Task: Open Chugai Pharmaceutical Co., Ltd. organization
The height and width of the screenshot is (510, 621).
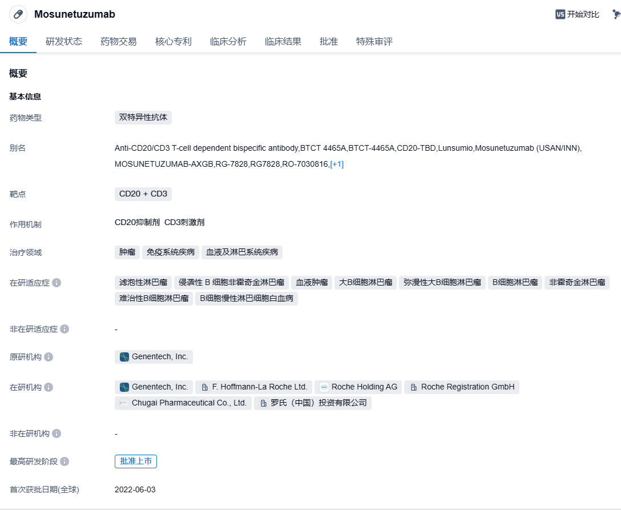Action: (183, 403)
